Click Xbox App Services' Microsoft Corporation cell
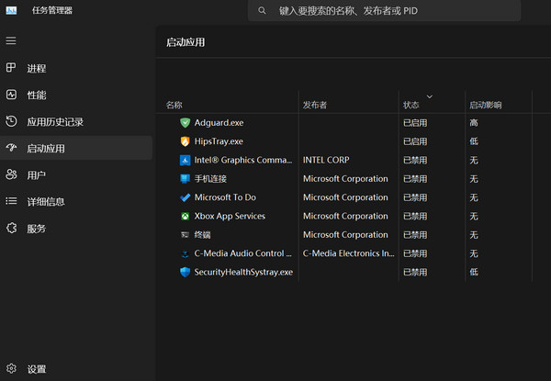The height and width of the screenshot is (381, 551). (x=345, y=216)
